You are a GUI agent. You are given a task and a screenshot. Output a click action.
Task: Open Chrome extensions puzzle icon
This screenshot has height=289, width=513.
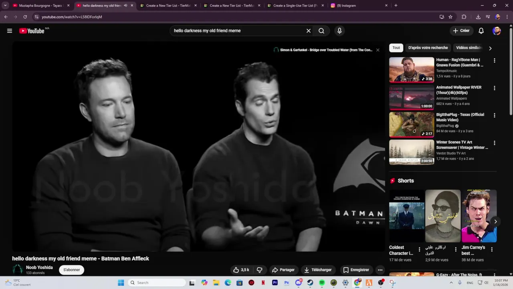[x=464, y=17]
